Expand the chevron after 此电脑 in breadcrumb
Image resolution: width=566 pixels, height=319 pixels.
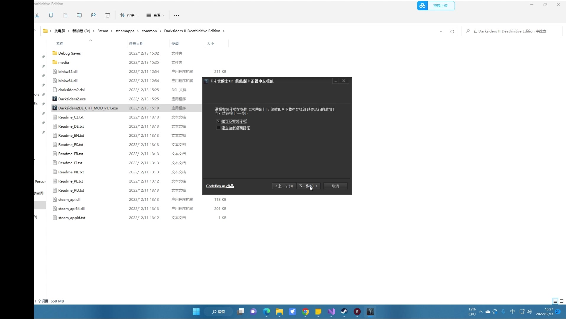point(69,31)
